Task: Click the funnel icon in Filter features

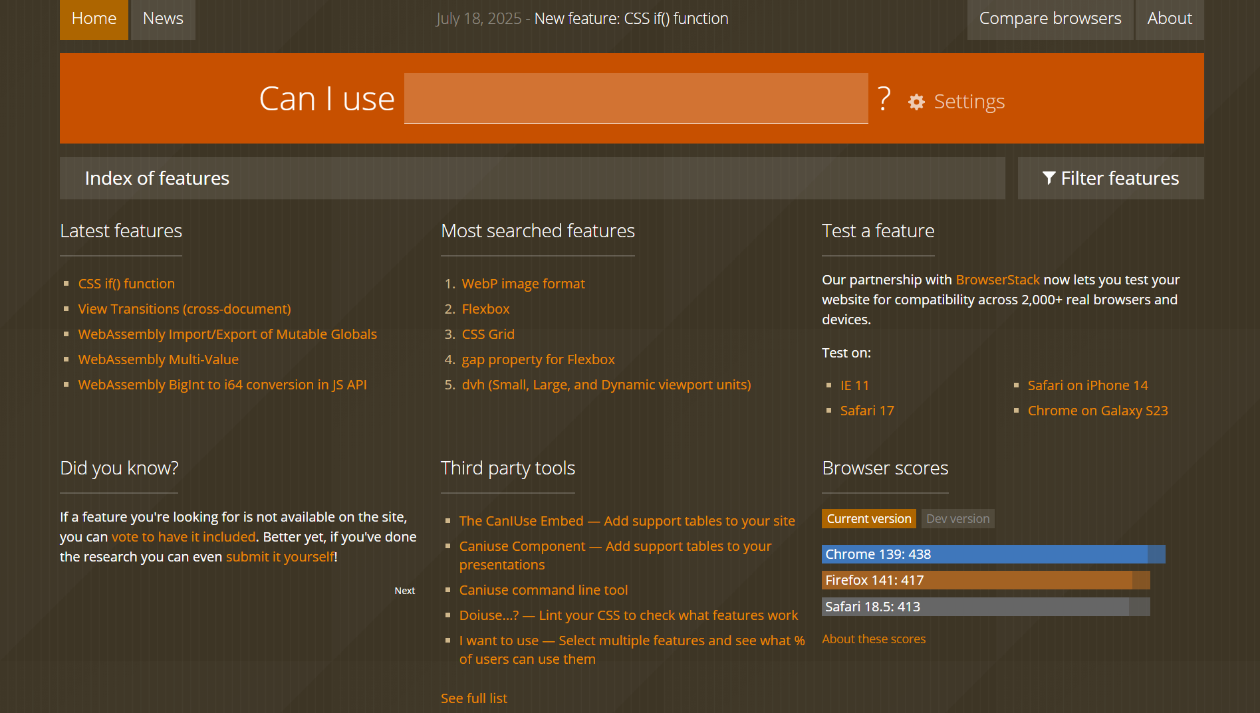Action: [x=1049, y=178]
